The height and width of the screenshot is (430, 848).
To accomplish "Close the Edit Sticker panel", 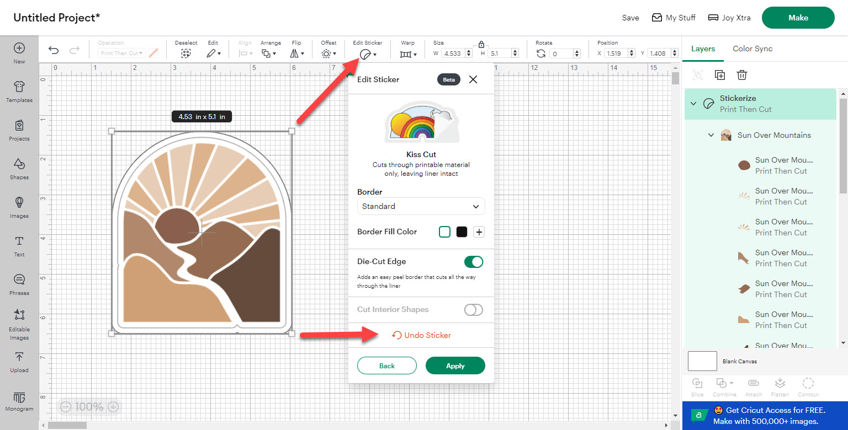I will tap(473, 79).
